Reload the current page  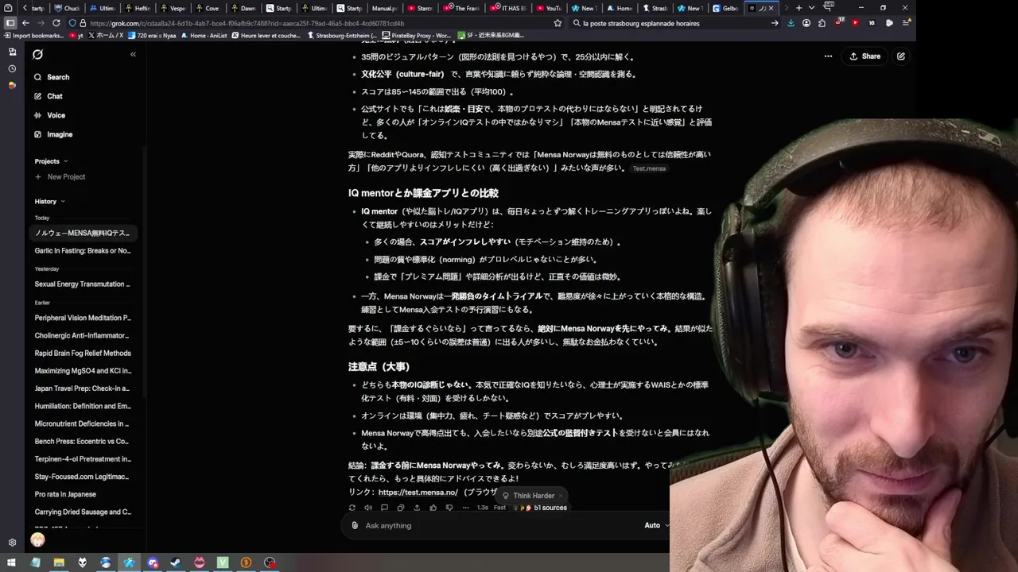(56, 23)
